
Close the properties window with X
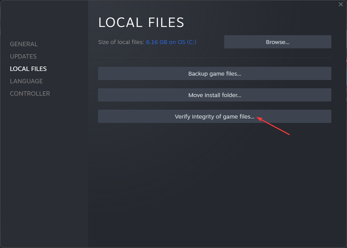[x=341, y=4]
